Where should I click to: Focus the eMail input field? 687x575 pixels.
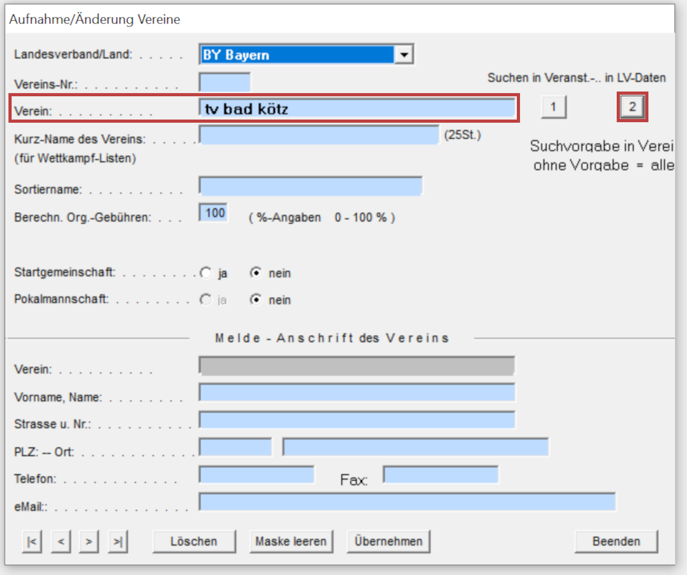407,502
